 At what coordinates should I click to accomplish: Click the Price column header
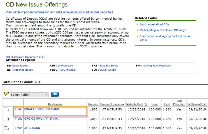[155, 104]
